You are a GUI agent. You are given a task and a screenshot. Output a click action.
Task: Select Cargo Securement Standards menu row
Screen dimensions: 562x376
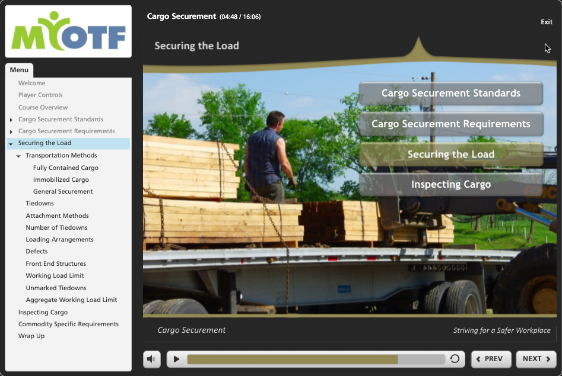61,119
